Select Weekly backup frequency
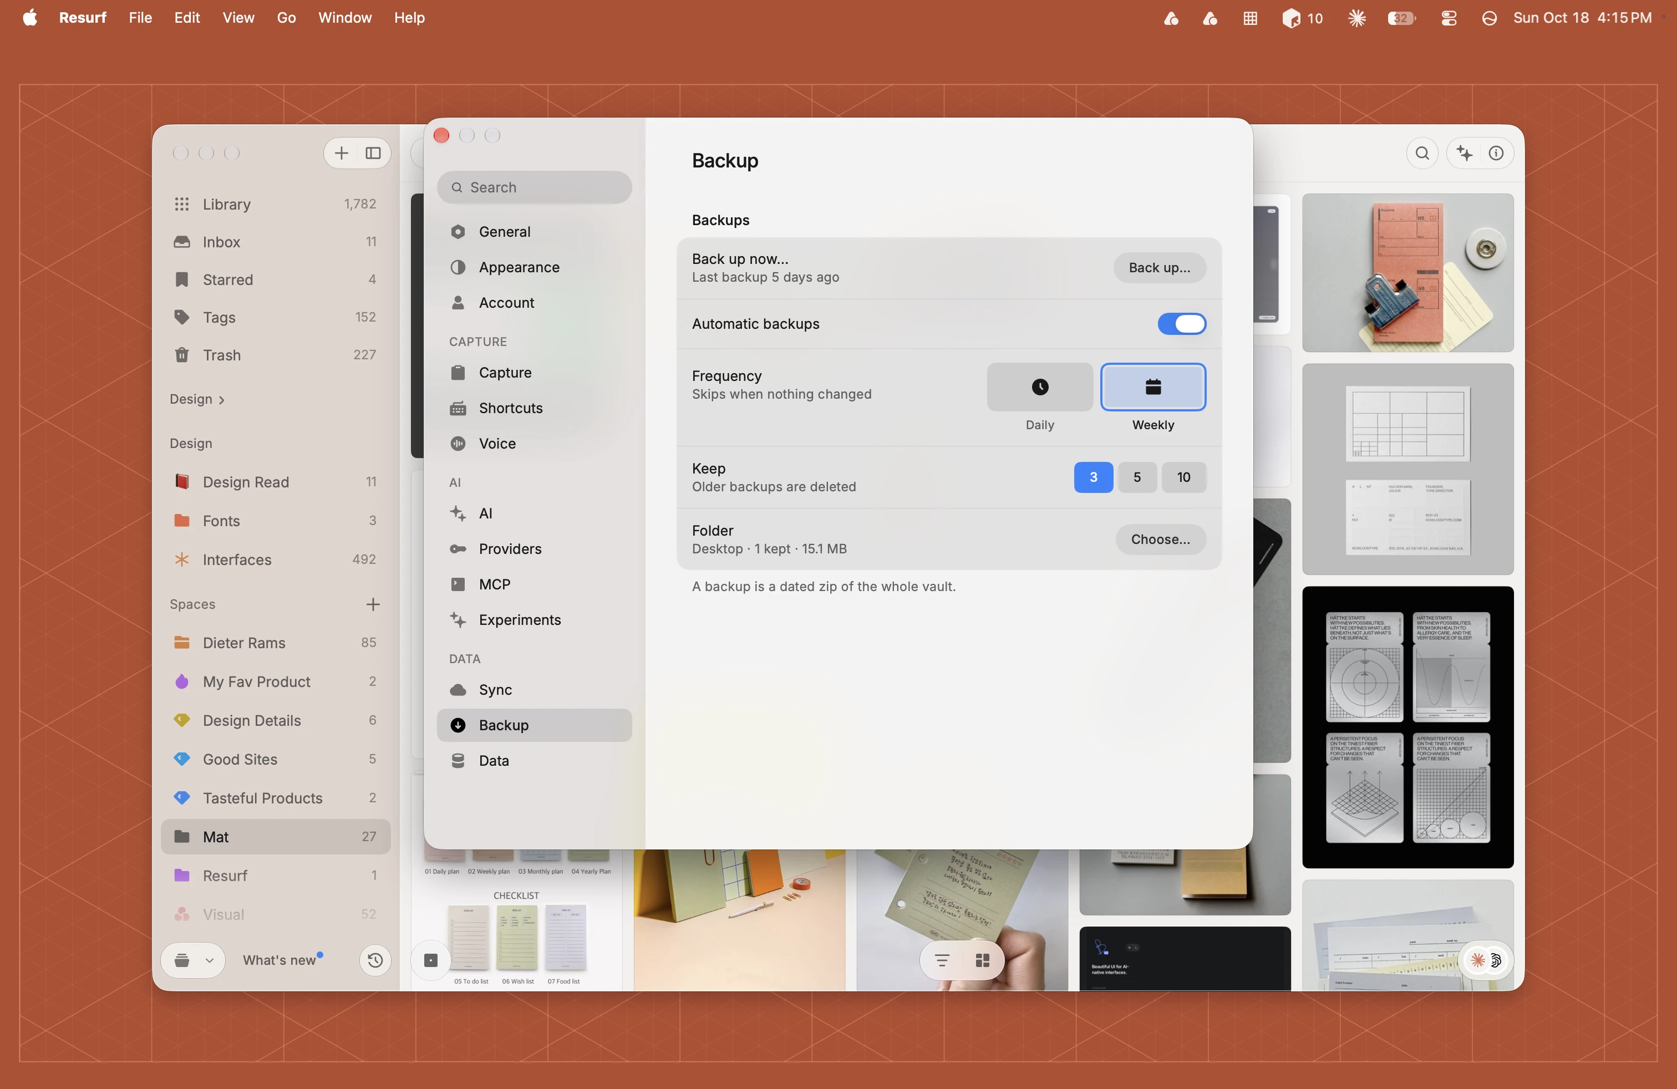This screenshot has width=1677, height=1089. (x=1153, y=388)
